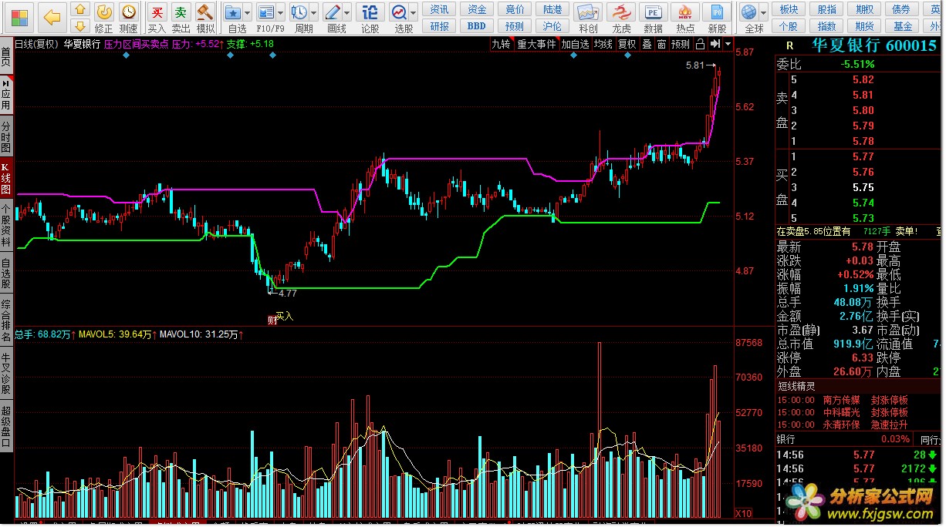Expand the 画线 drawing dropdown arrow
The image size is (946, 527).
[346, 13]
